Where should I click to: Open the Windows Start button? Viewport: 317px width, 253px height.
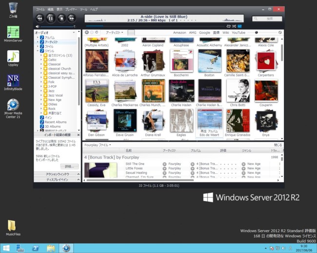(6, 248)
